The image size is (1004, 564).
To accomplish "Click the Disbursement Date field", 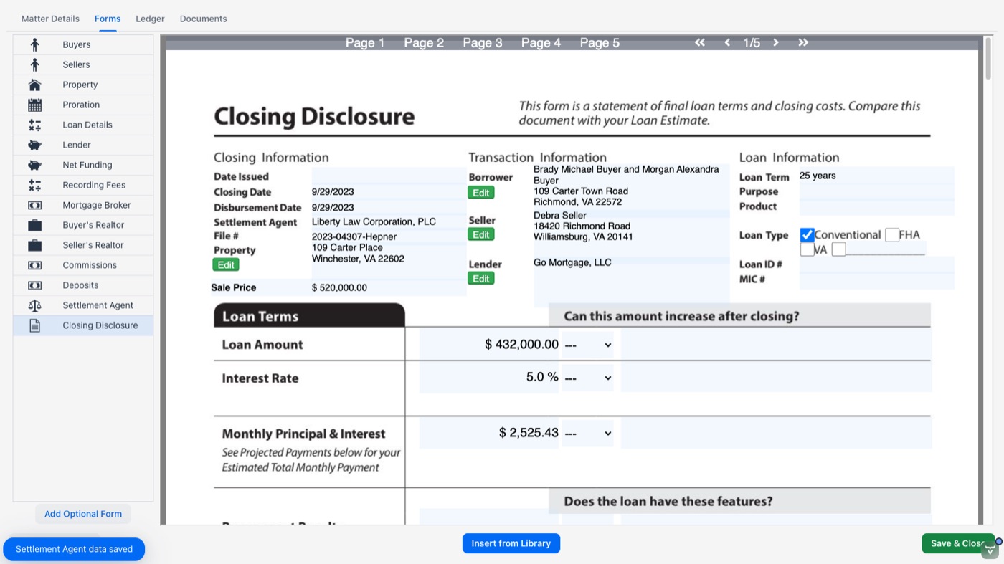I will click(389, 207).
